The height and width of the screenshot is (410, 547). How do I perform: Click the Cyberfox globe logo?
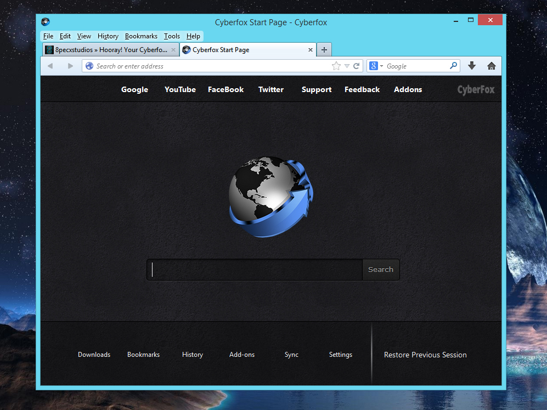coord(270,197)
